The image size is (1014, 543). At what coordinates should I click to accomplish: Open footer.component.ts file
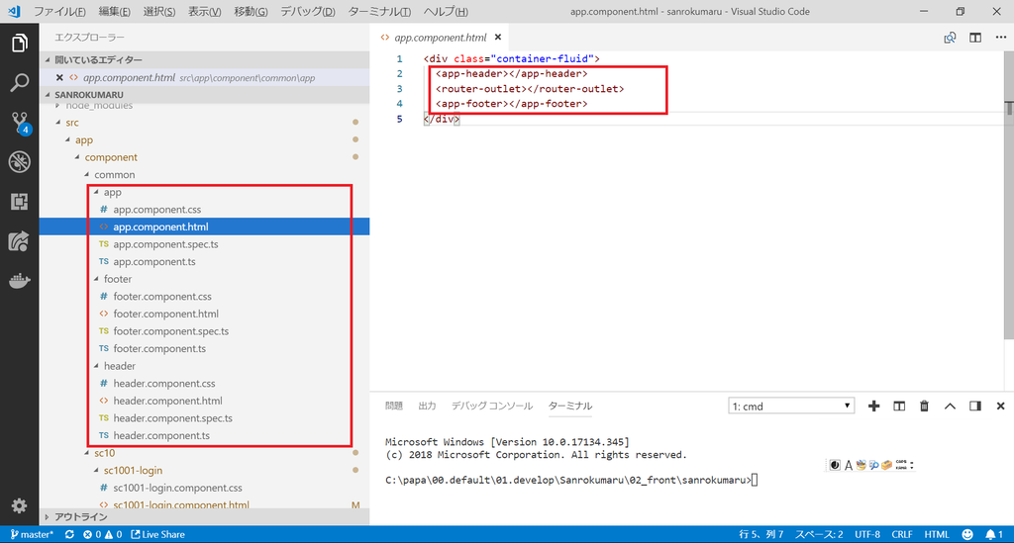159,349
